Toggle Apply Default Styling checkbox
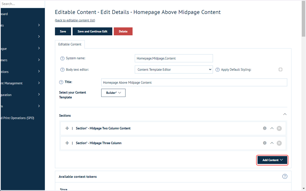Screen dimensions: 306x191 click(280, 69)
